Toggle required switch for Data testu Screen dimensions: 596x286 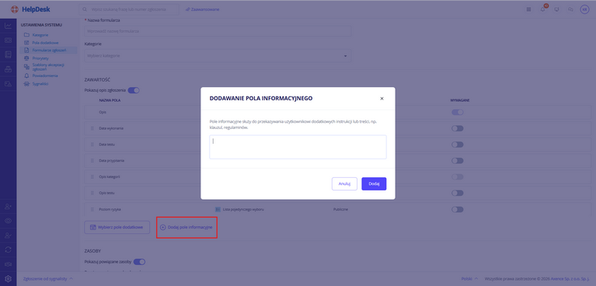[x=457, y=145]
